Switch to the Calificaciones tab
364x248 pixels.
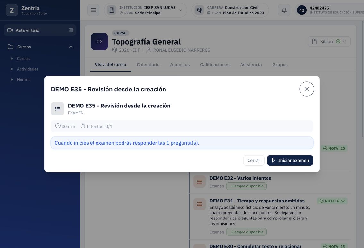pos(215,65)
